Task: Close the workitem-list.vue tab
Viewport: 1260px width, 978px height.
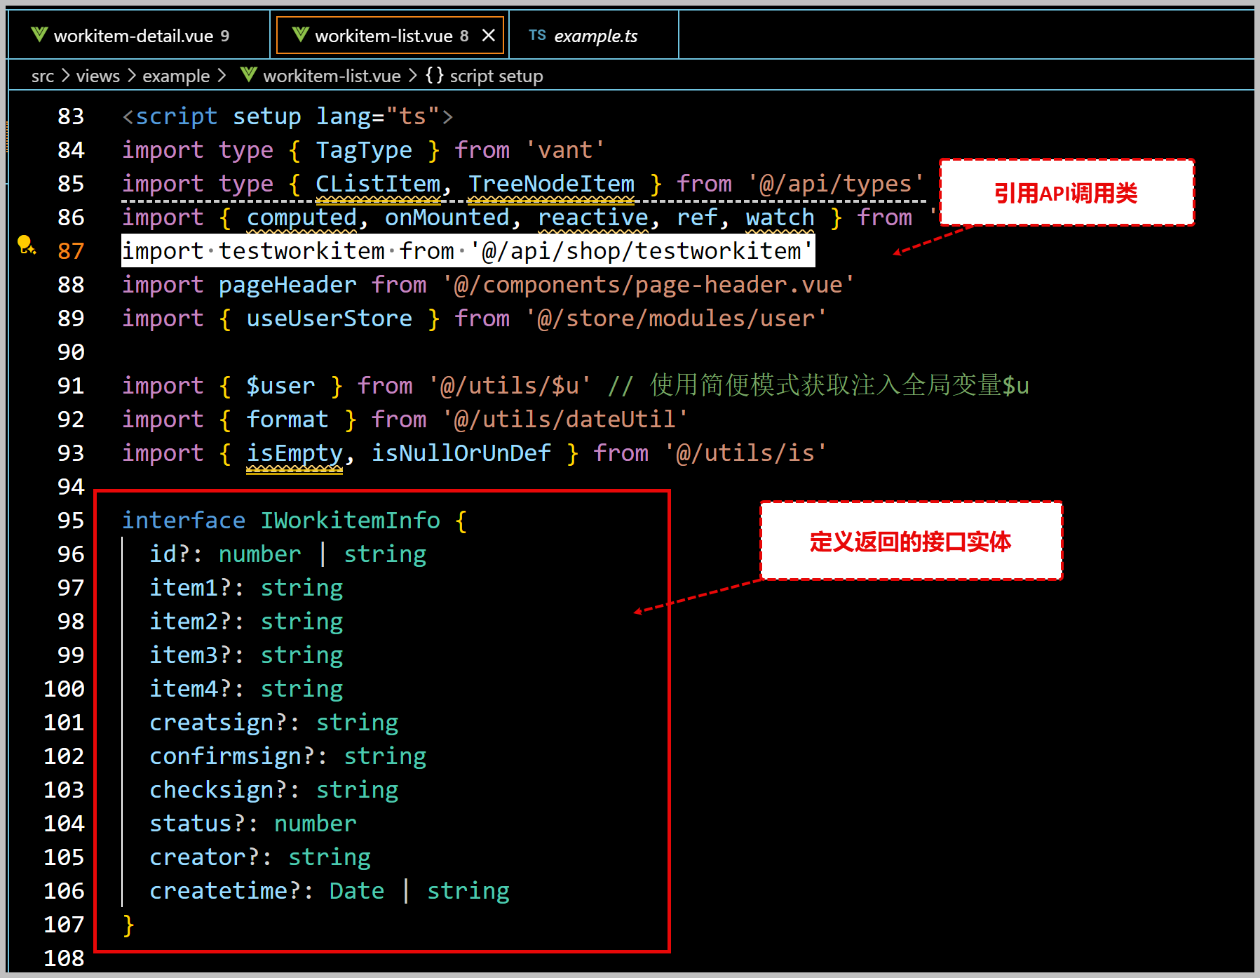Action: (489, 35)
